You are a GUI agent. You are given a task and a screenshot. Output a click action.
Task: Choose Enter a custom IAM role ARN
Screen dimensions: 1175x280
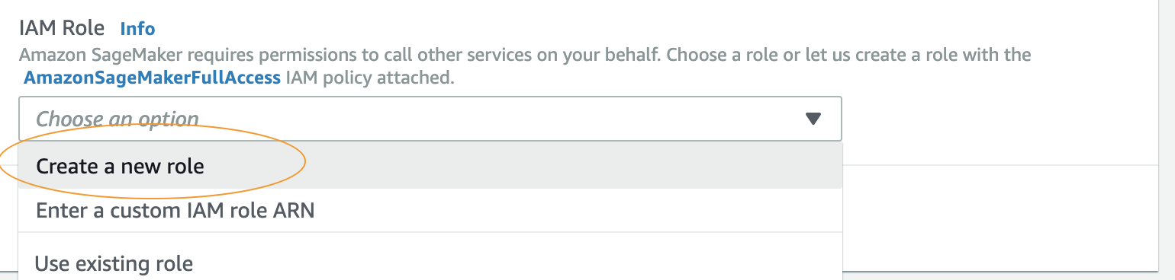(430, 210)
